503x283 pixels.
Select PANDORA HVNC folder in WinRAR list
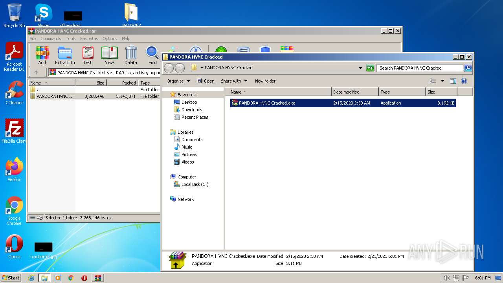[x=94, y=96]
